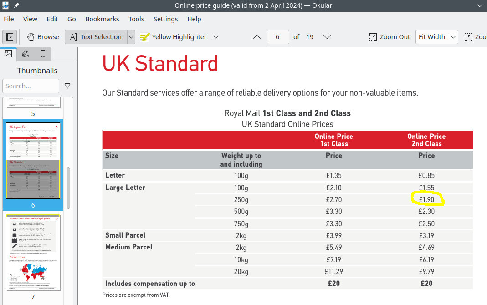Expand the Yellow Highlighter options chevron
Image resolution: width=487 pixels, height=305 pixels.
(216, 37)
